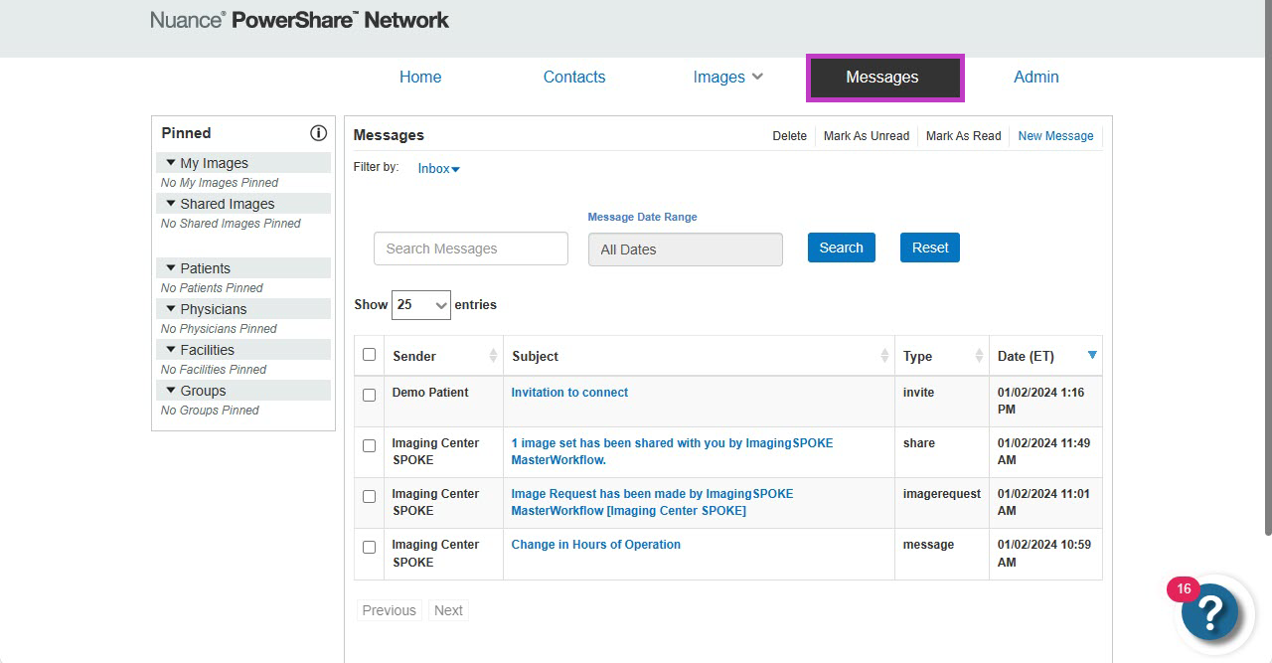Open the All Dates range field
1272x663 pixels.
(x=686, y=249)
